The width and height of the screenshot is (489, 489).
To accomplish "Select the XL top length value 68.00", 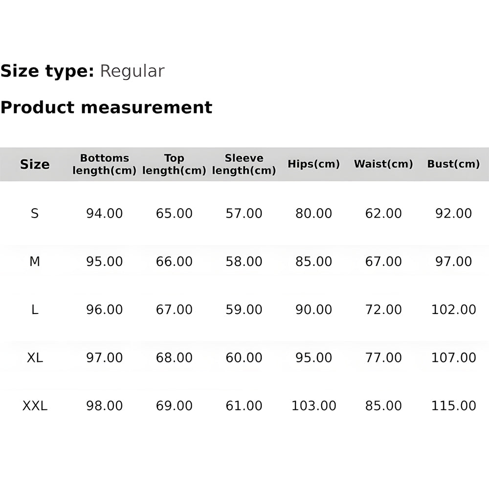I will click(x=174, y=357).
